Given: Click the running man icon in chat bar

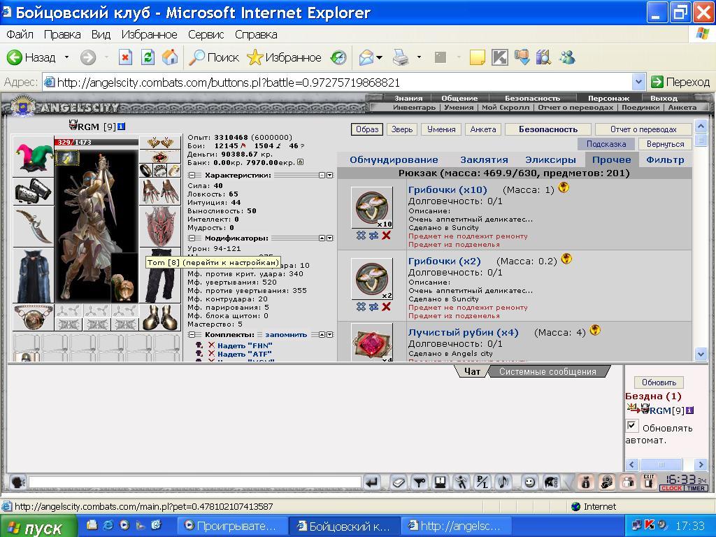Looking at the screenshot, I should point(461,482).
